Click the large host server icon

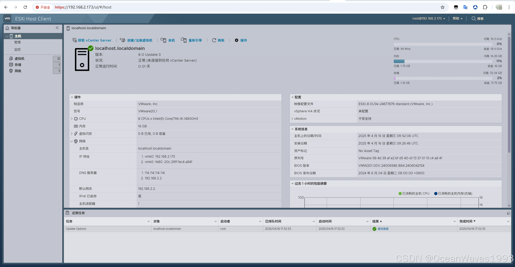click(82, 60)
